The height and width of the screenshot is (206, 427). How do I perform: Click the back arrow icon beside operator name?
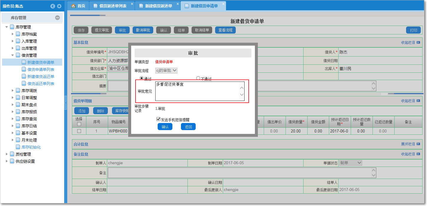pos(53,6)
